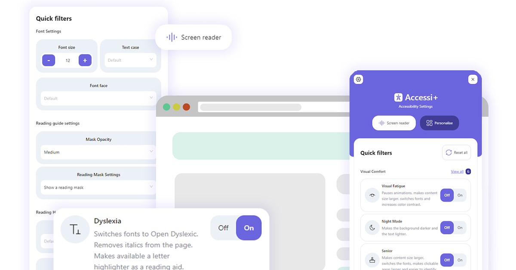The height and width of the screenshot is (270, 516).
Task: Click the Visual Comfort section label
Action: click(373, 172)
